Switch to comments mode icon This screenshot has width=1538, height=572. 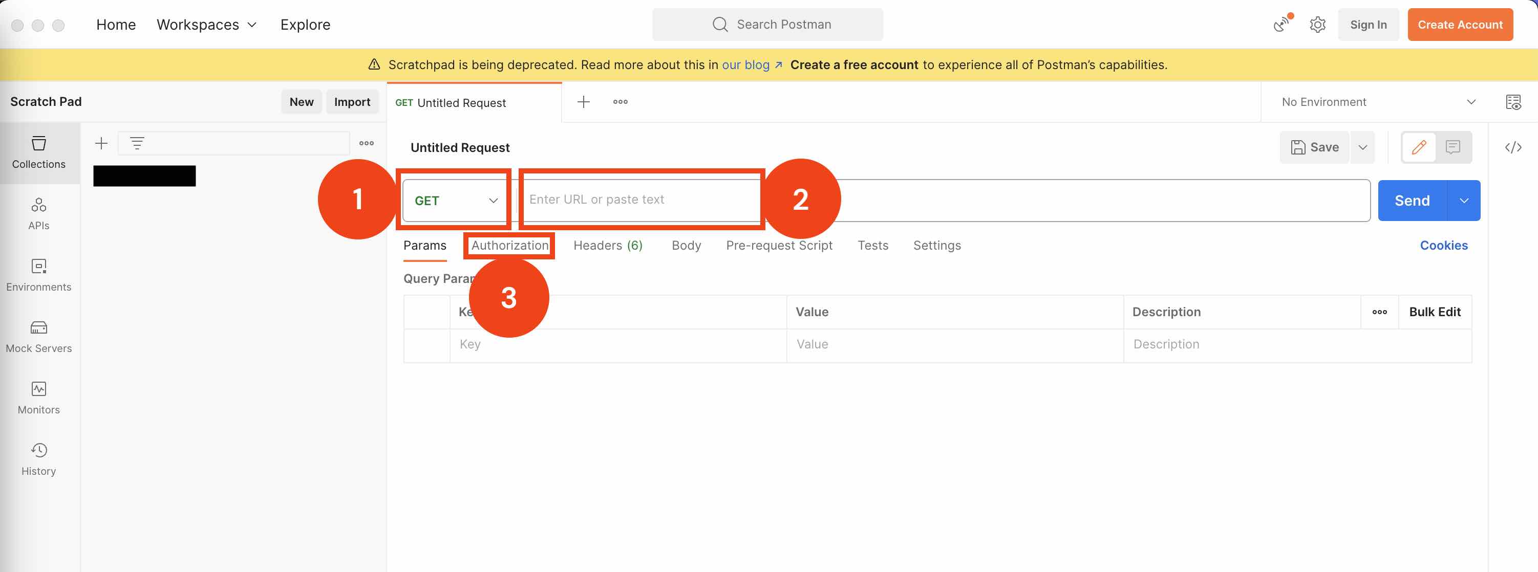point(1452,147)
